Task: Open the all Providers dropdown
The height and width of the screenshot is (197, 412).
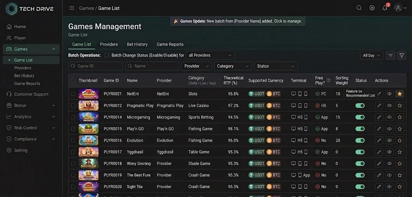Action: [x=210, y=55]
